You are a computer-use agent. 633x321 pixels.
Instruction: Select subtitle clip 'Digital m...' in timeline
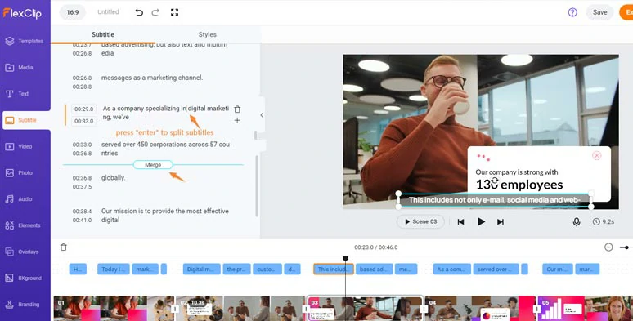click(x=202, y=269)
